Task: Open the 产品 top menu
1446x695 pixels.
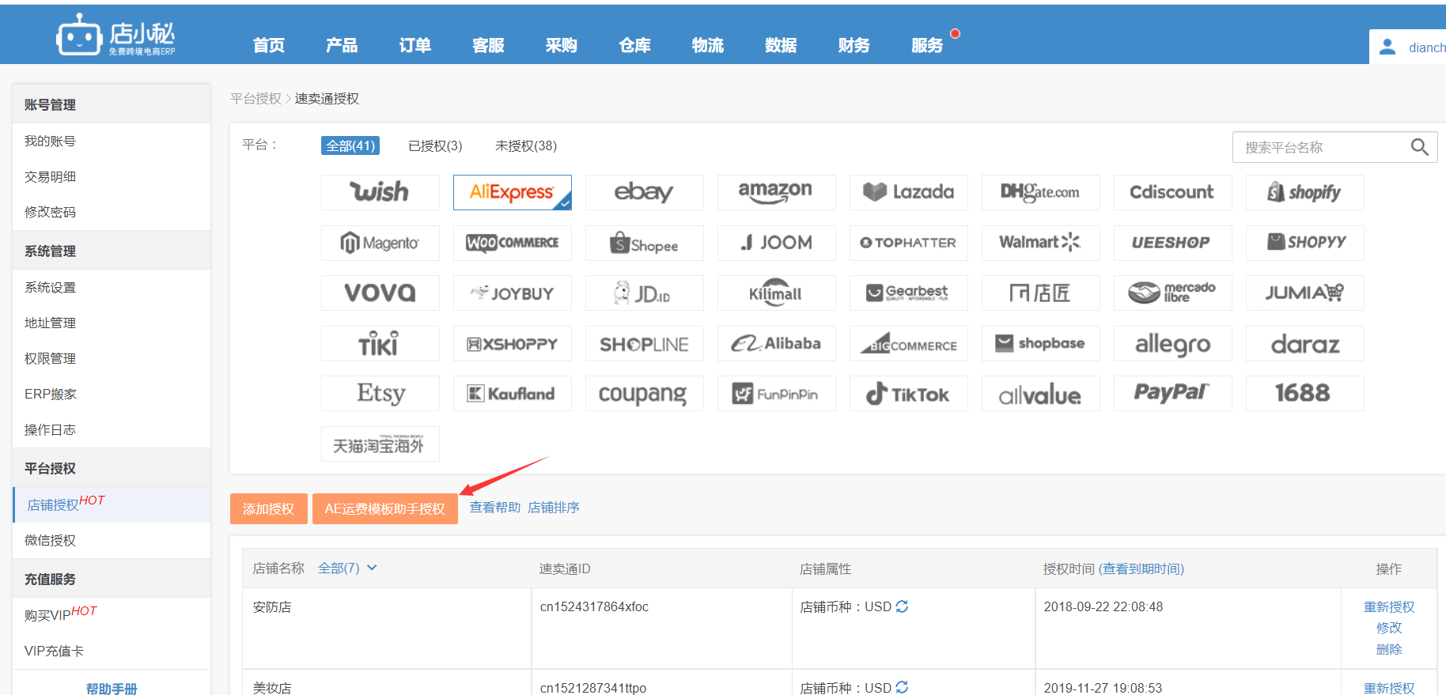Action: click(x=342, y=46)
